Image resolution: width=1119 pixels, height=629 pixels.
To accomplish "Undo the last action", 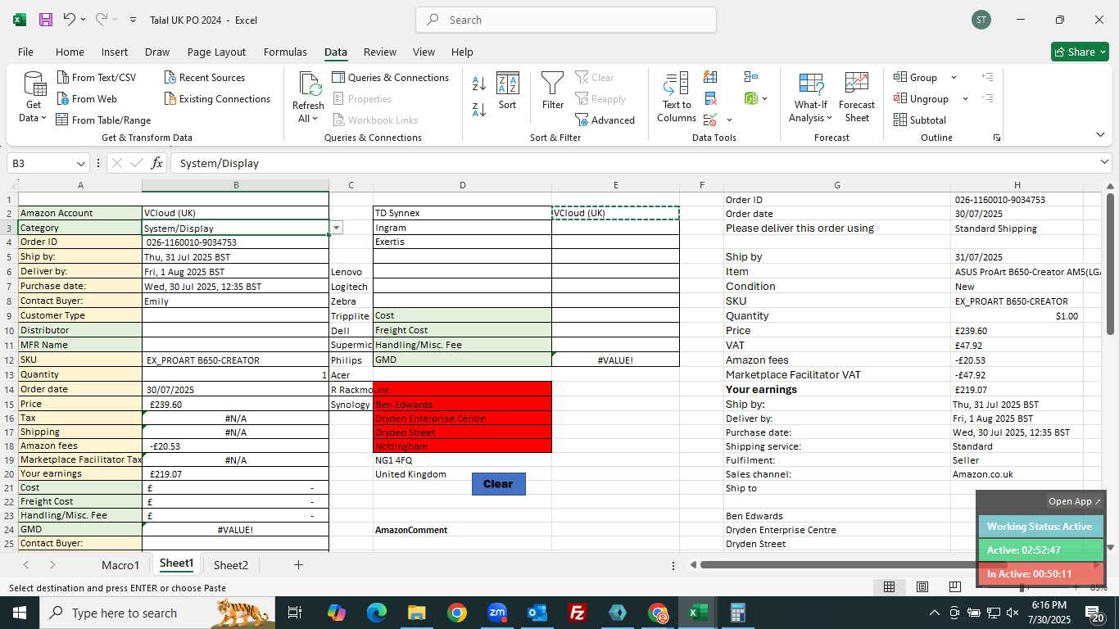I will (70, 20).
